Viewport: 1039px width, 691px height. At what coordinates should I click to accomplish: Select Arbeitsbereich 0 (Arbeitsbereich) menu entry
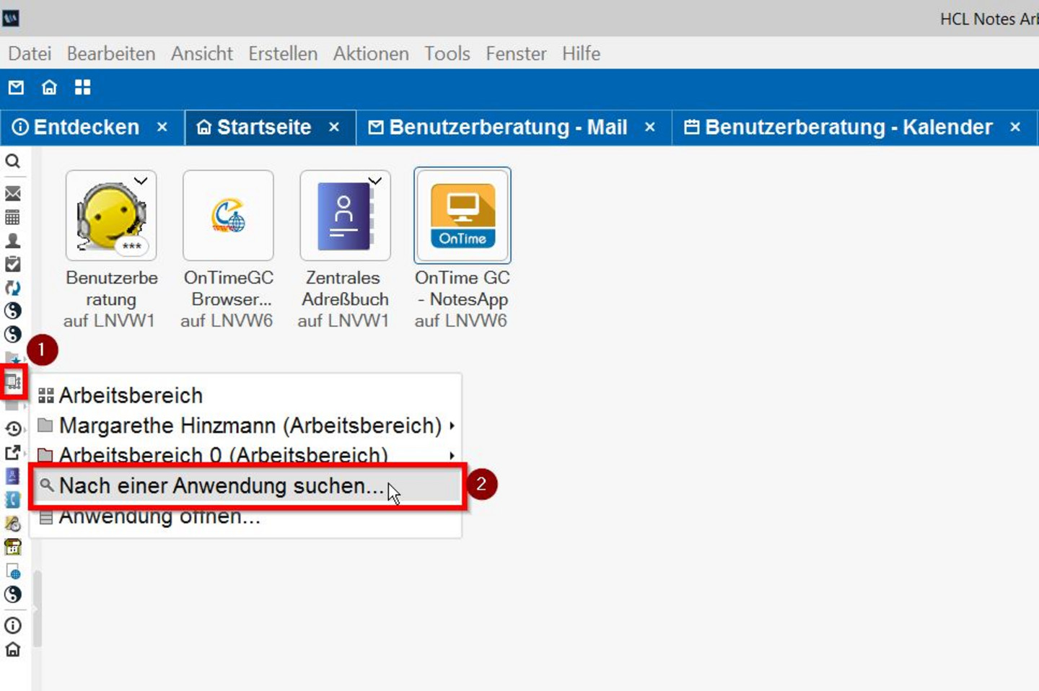tap(245, 455)
